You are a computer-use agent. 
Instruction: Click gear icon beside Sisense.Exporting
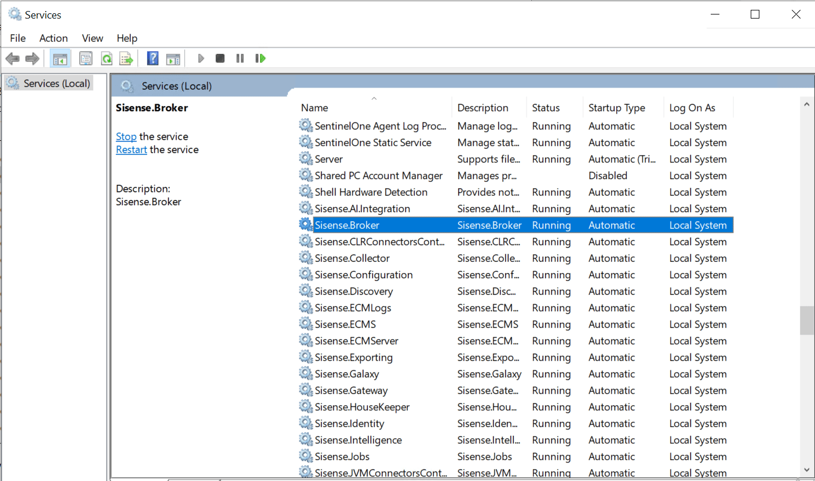pyautogui.click(x=305, y=357)
